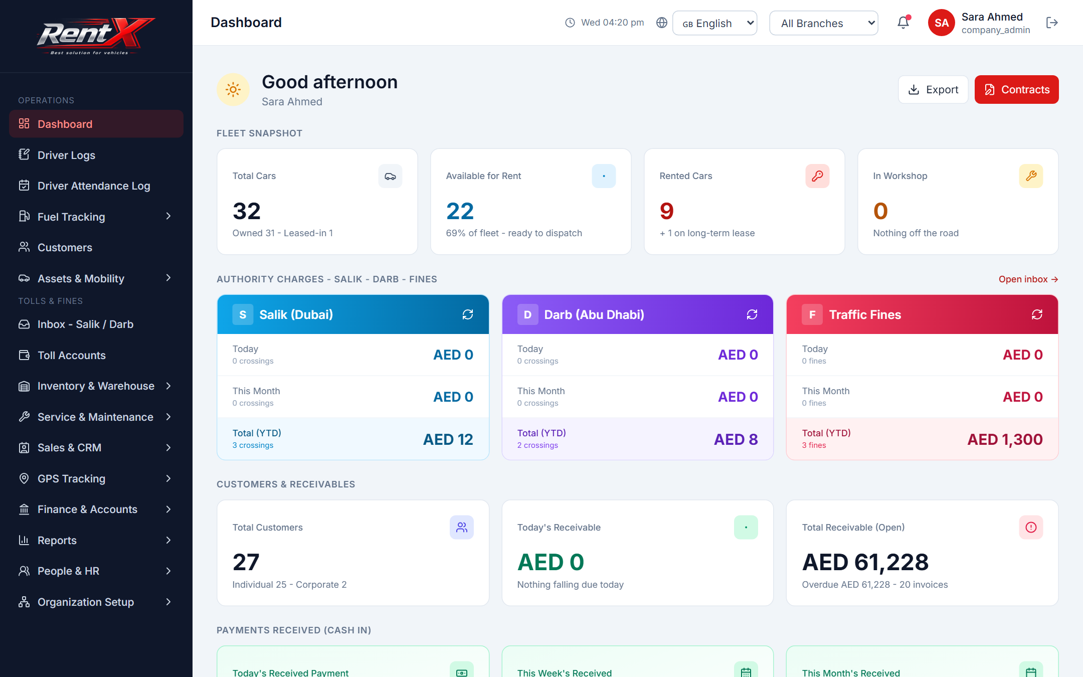Expand the Reports menu
Image resolution: width=1083 pixels, height=677 pixels.
96,540
